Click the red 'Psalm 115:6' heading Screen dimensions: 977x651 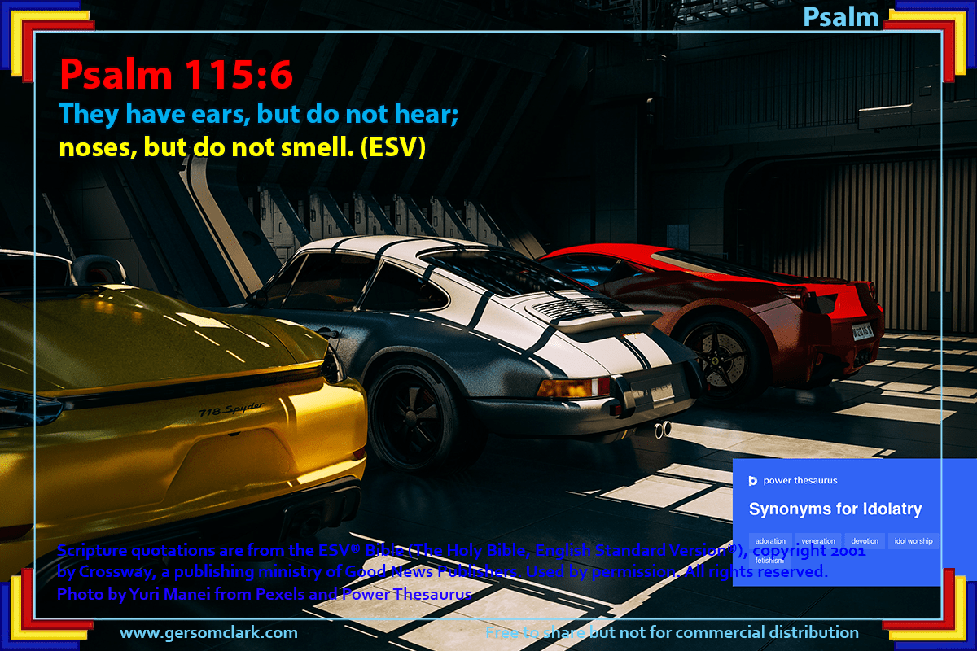click(x=176, y=76)
